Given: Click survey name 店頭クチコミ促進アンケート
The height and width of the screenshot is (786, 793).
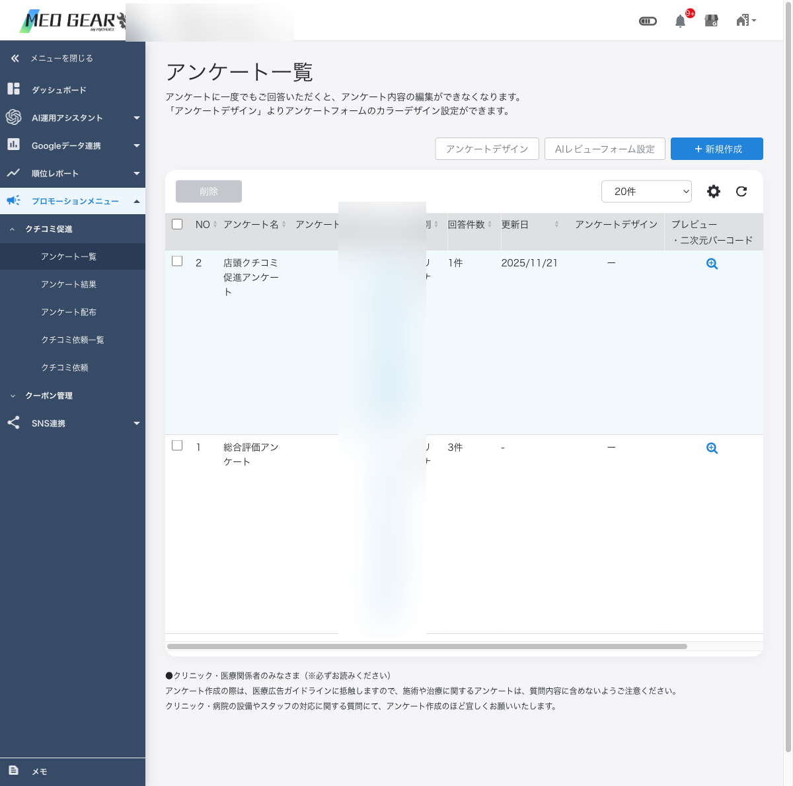Looking at the screenshot, I should point(251,277).
